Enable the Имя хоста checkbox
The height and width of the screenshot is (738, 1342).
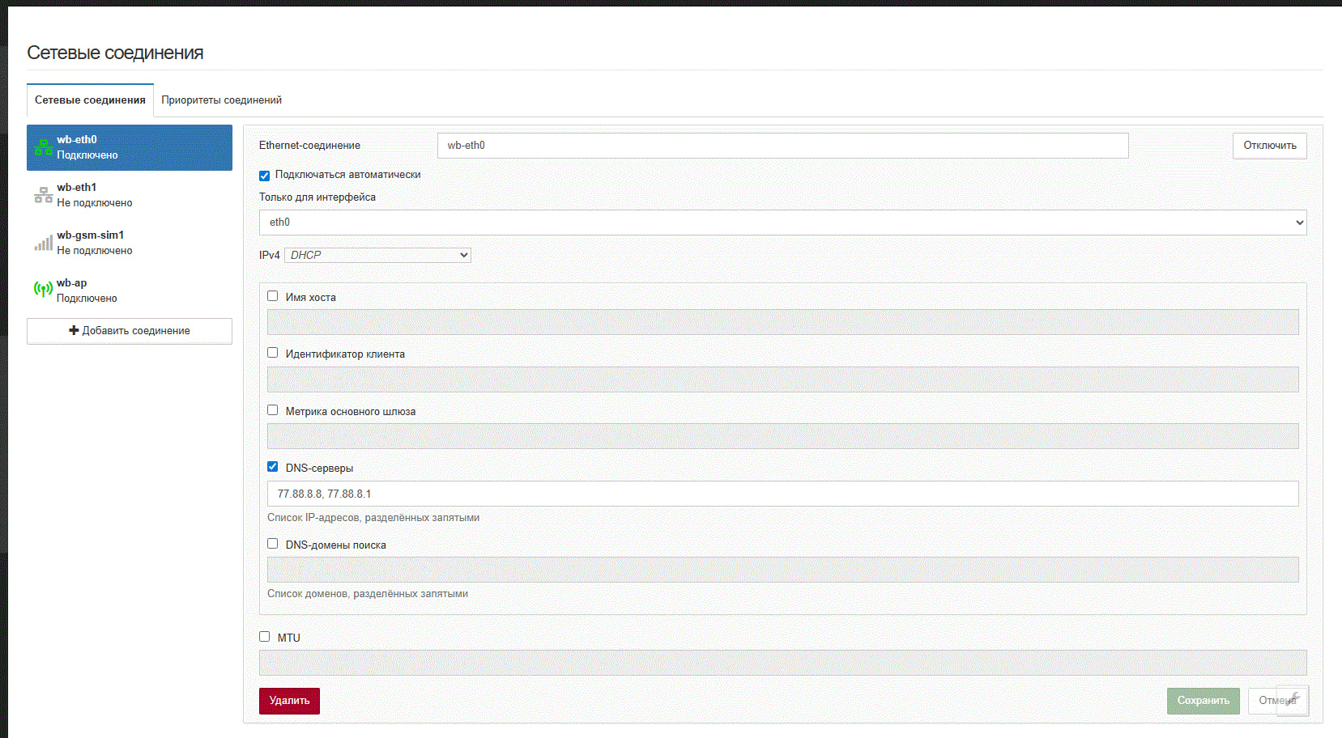(273, 296)
